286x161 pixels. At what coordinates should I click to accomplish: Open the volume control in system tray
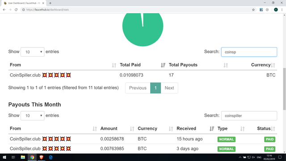[x=253, y=157]
